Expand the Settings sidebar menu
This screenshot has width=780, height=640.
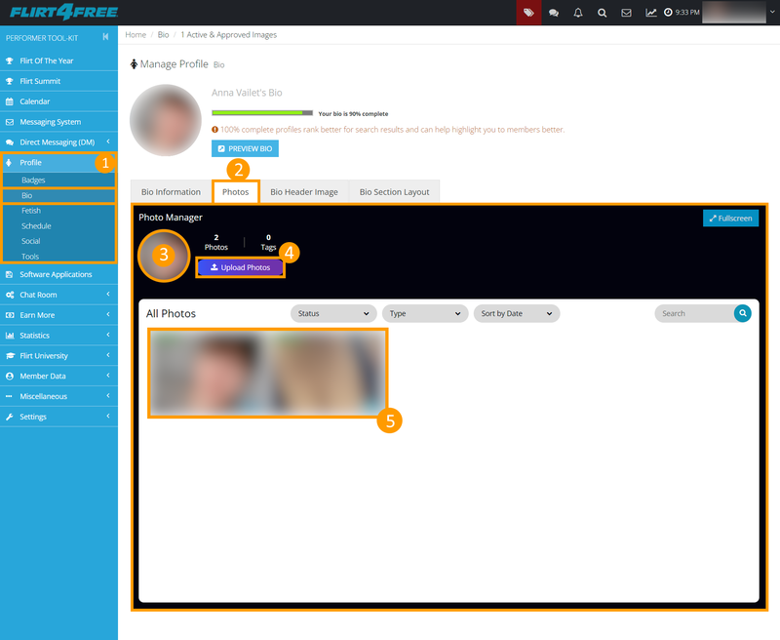point(33,416)
